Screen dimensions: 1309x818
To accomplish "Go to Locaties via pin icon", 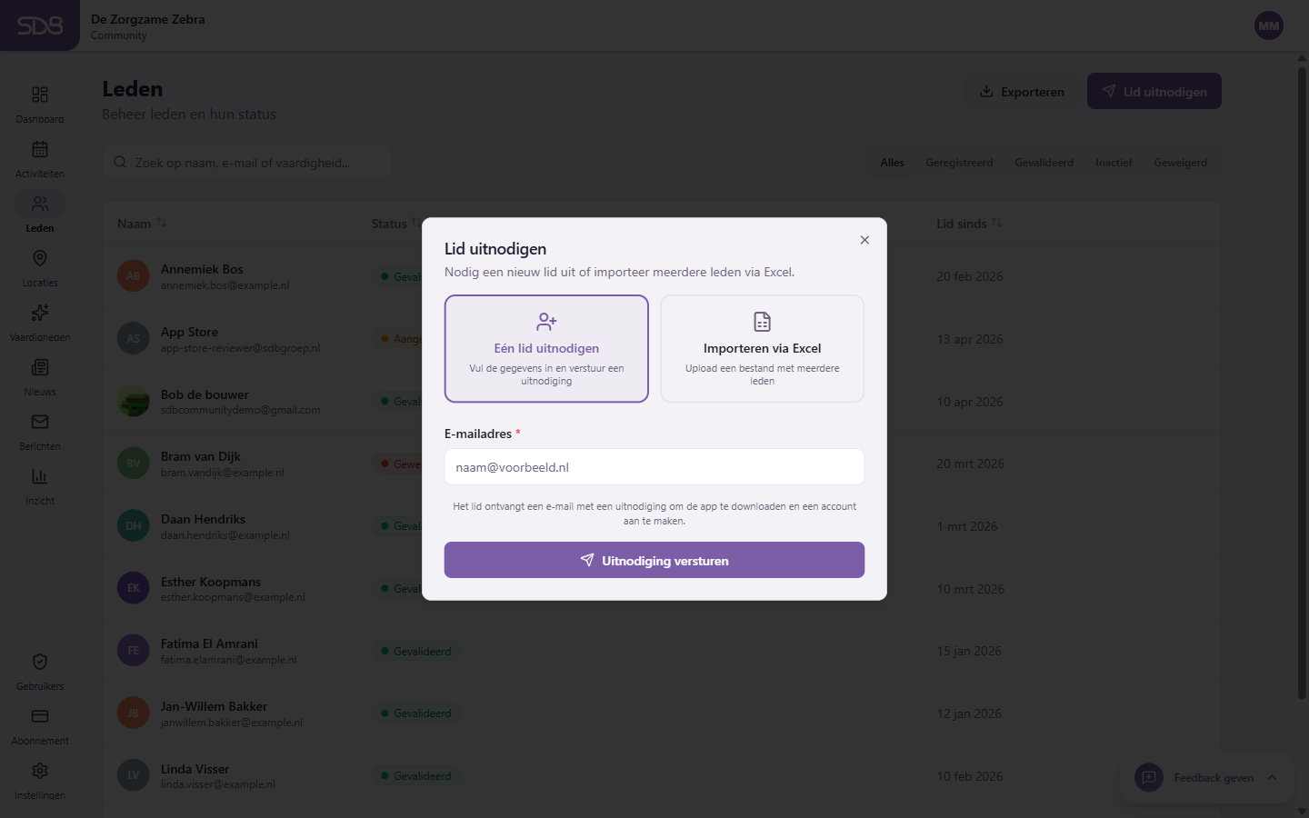I will (x=40, y=259).
